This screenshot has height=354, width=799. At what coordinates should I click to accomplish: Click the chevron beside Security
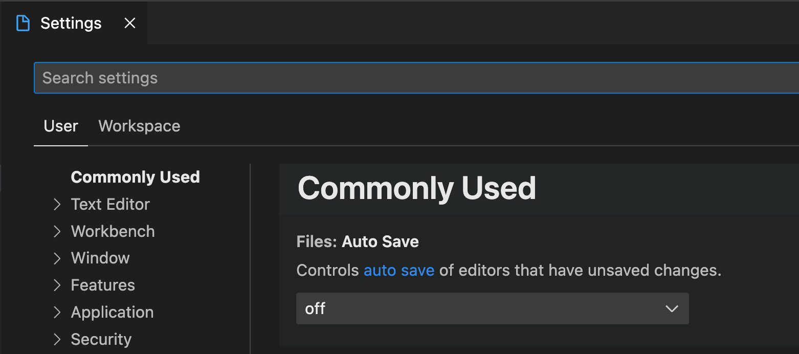(x=57, y=339)
